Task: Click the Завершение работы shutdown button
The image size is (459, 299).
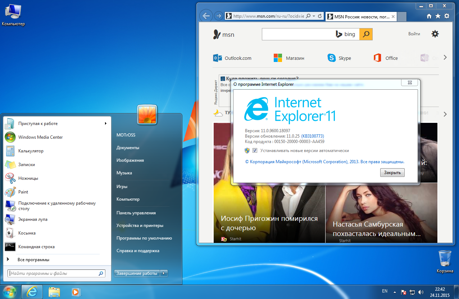Action: point(137,273)
